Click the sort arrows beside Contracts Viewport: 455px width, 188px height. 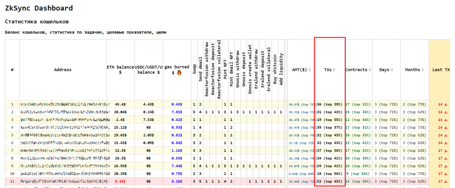(370, 70)
